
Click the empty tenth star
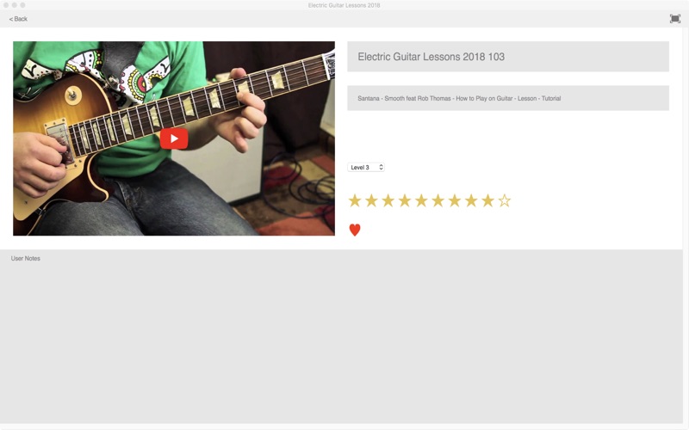pos(505,201)
